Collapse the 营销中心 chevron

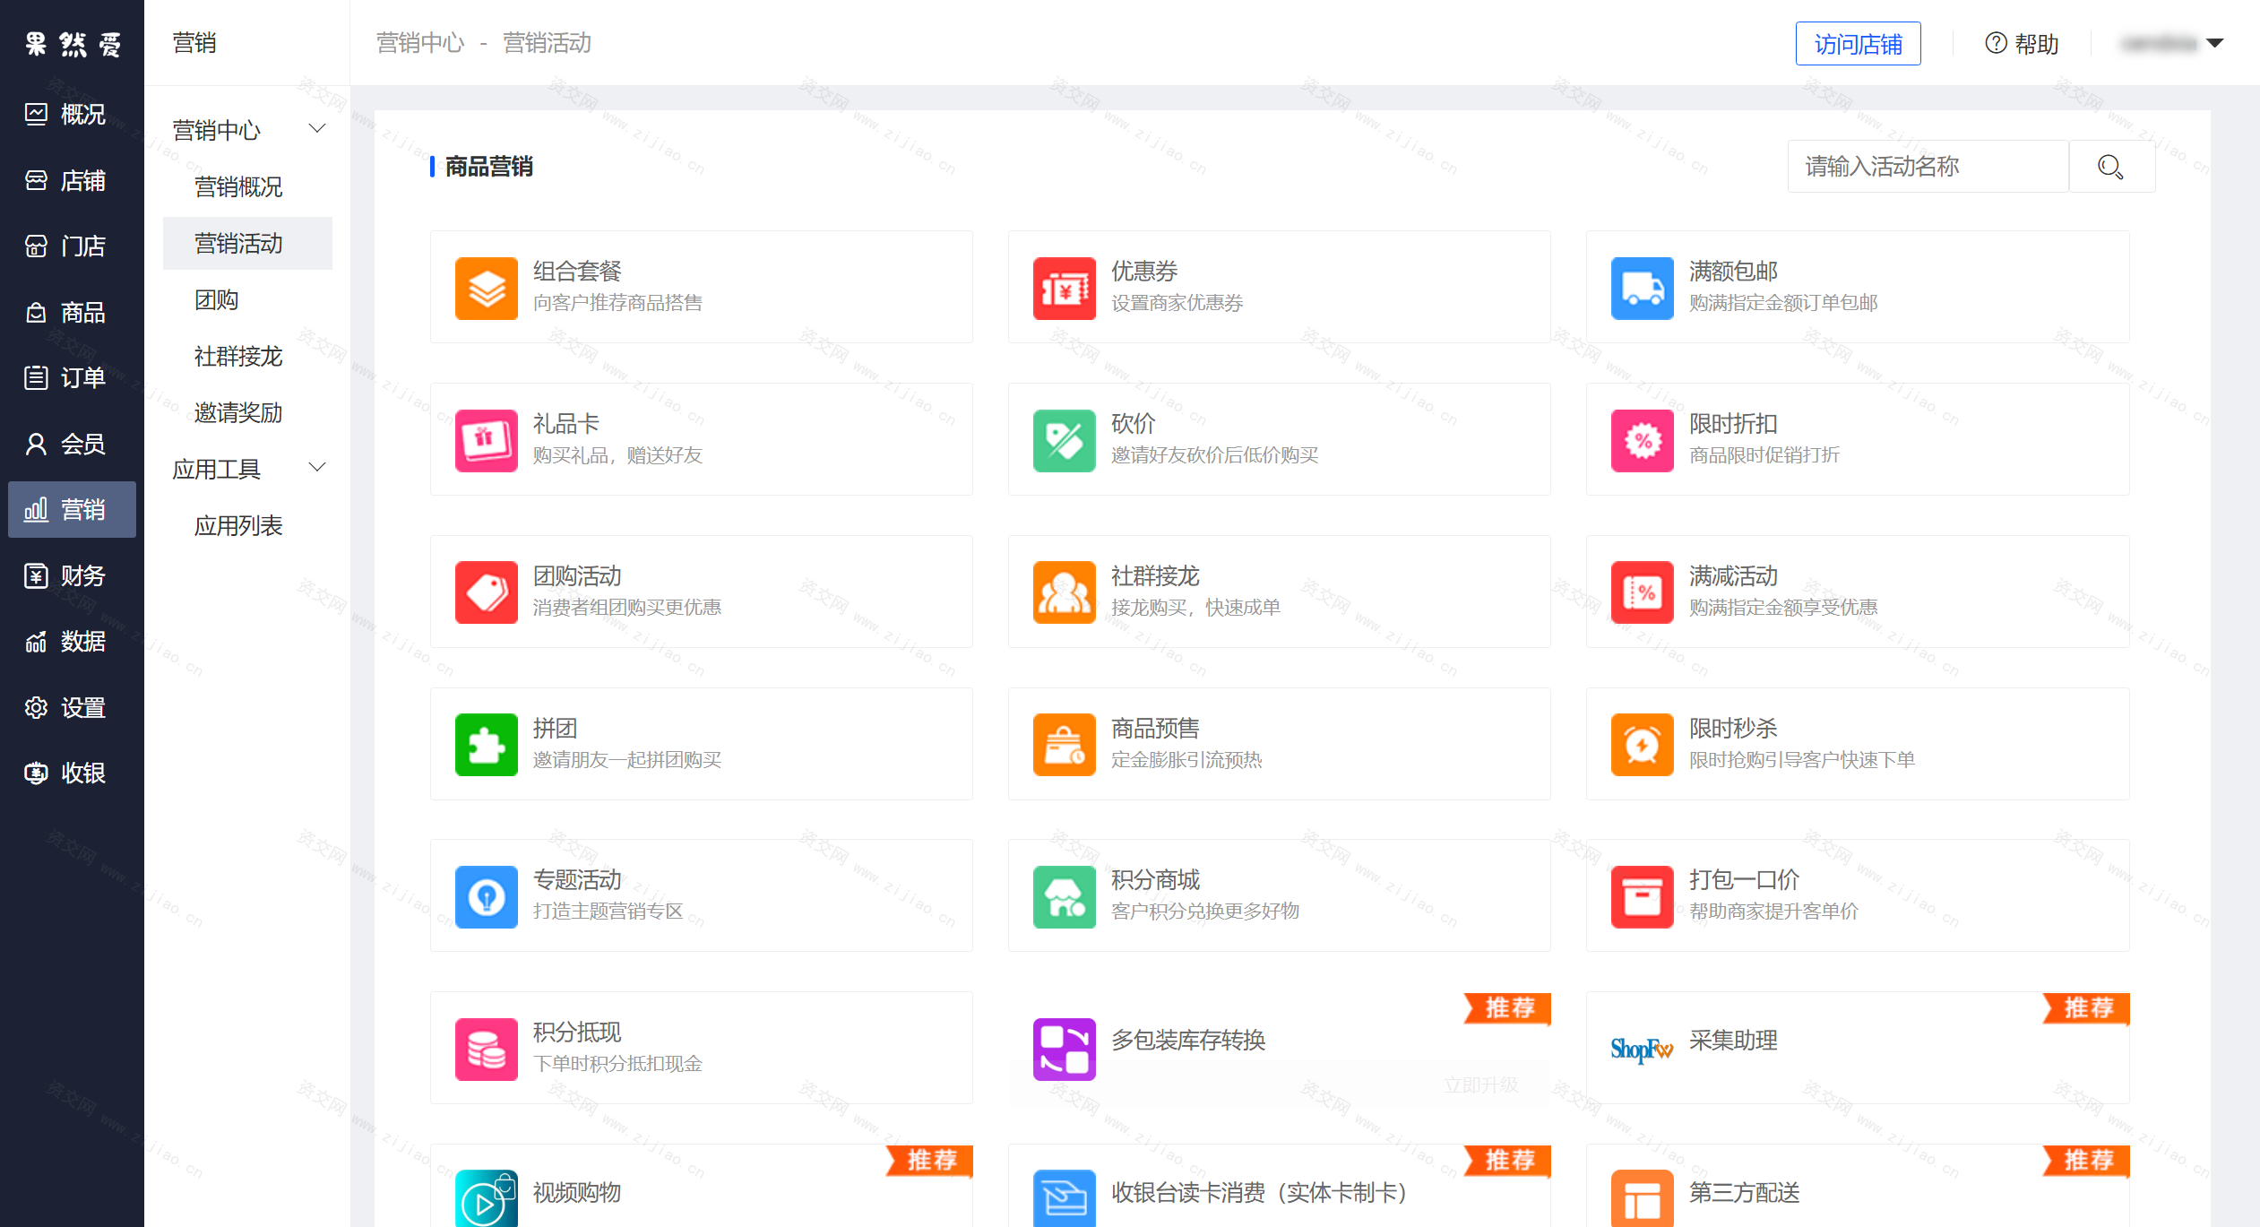pos(317,129)
